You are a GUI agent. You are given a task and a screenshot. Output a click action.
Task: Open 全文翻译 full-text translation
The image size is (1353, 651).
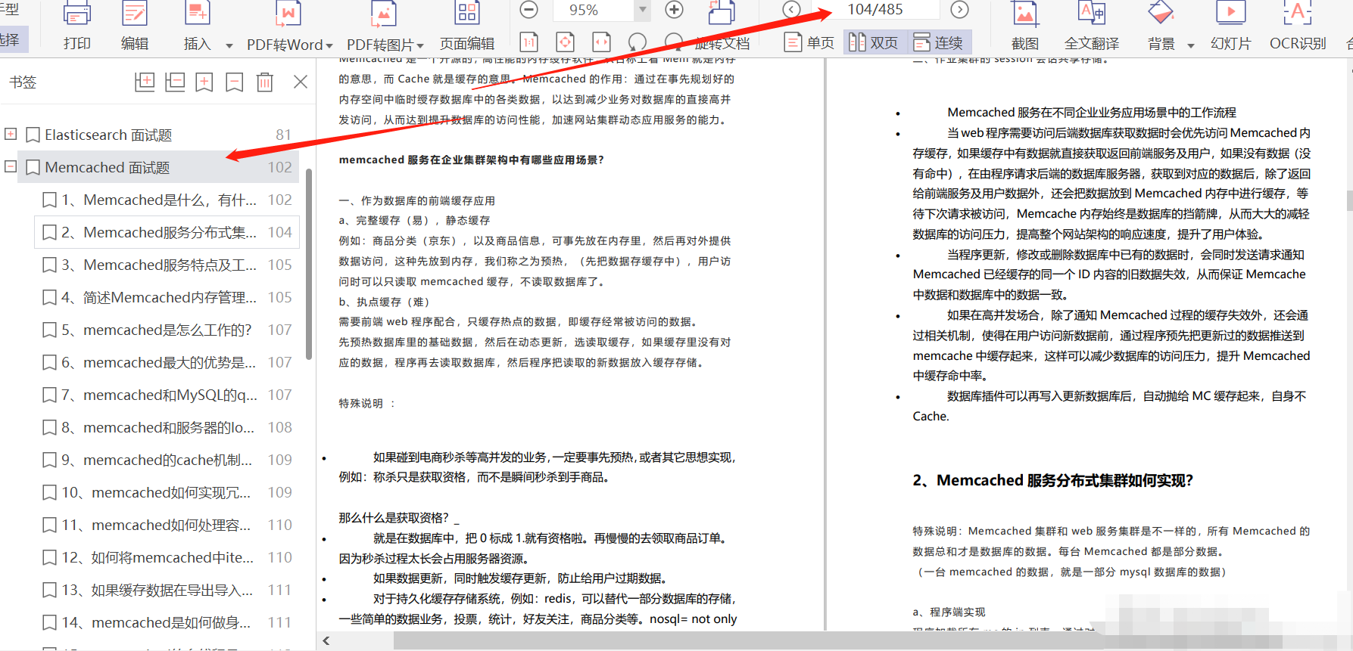(x=1092, y=26)
